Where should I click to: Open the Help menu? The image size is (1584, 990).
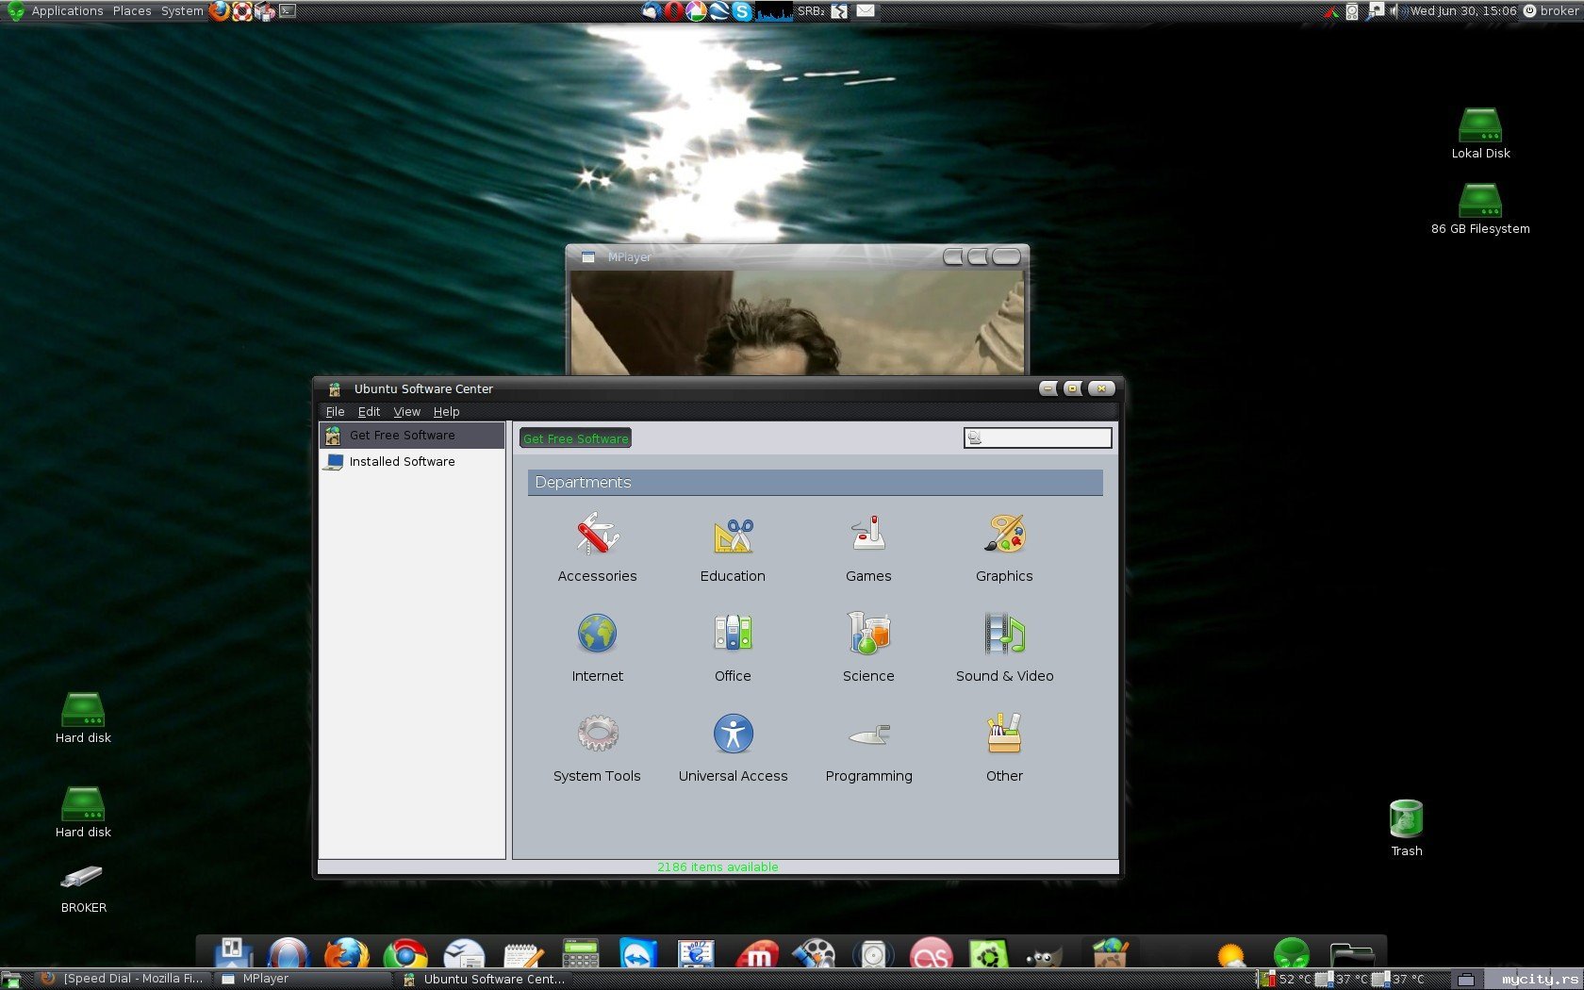pyautogui.click(x=446, y=412)
